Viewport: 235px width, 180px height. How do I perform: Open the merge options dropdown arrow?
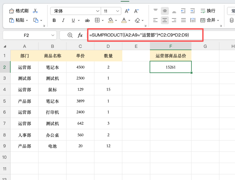coord(218,20)
